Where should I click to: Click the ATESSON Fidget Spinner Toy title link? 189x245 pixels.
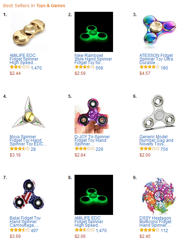156,59
